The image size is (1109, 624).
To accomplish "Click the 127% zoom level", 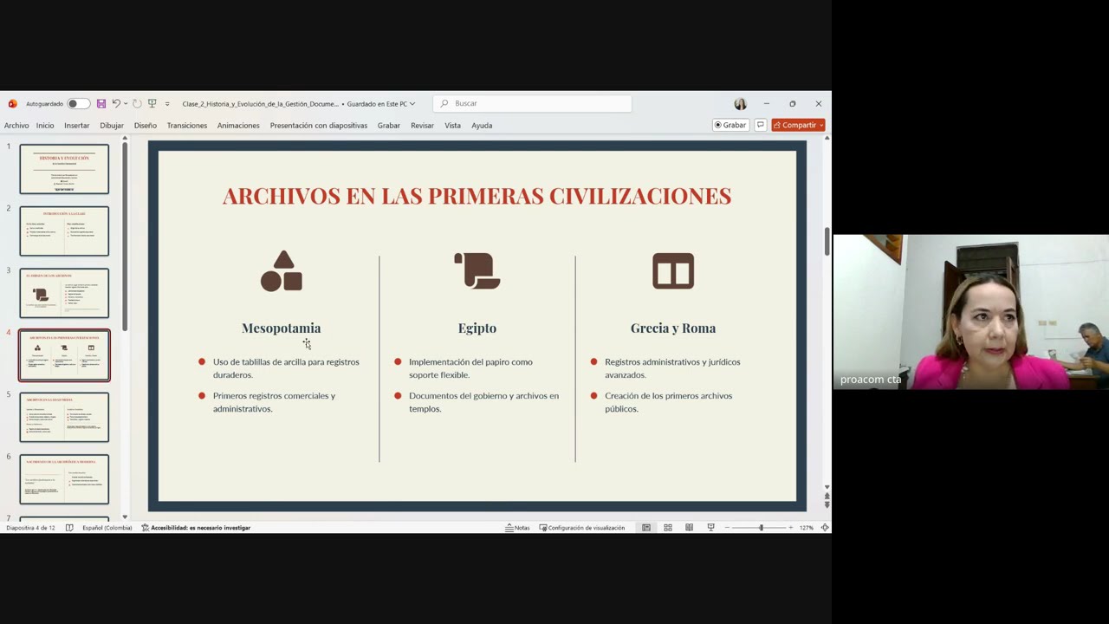I will point(806,528).
